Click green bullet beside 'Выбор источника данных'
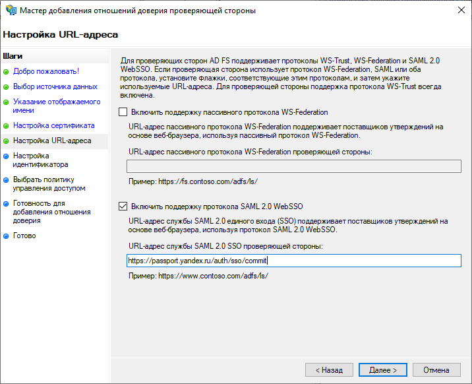The image size is (472, 384). tap(7, 86)
